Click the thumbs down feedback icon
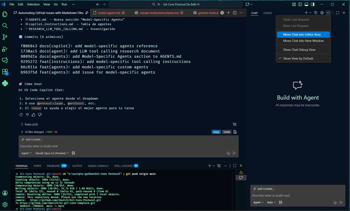This screenshot has height=211, width=350. (x=40, y=115)
